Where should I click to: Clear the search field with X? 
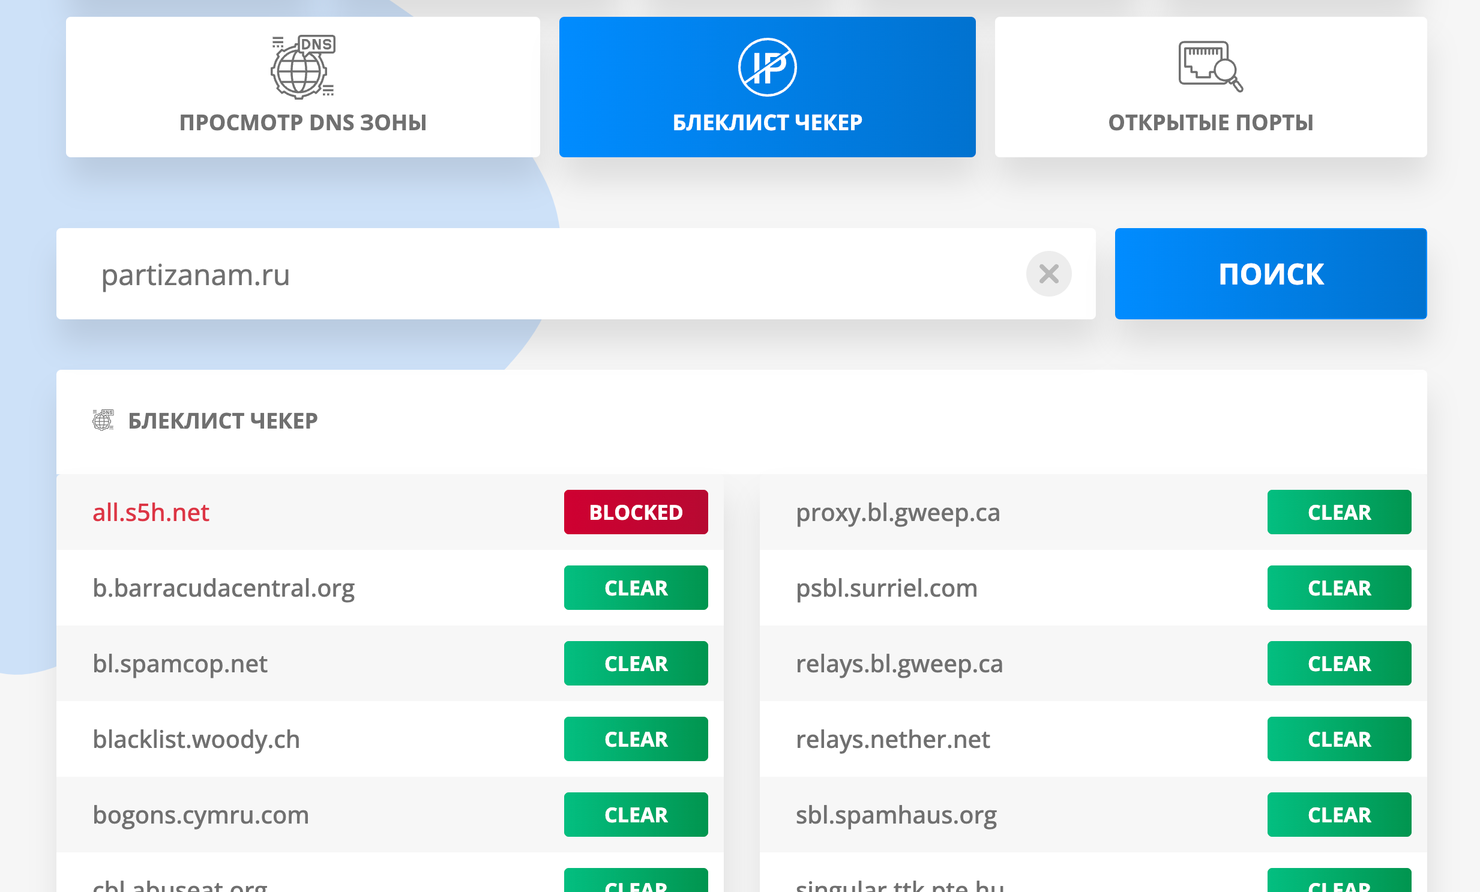1048,274
